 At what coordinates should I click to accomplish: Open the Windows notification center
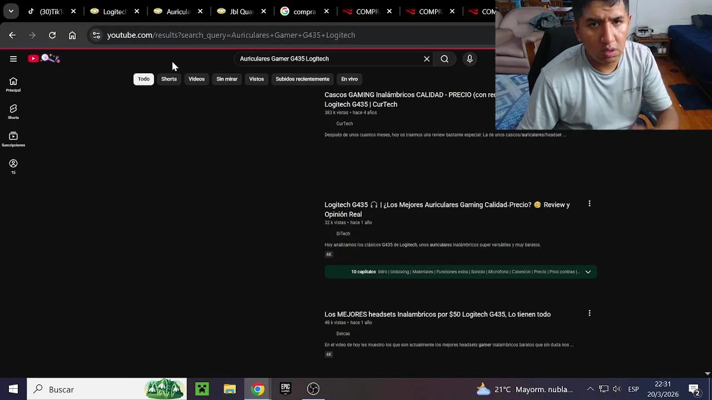(694, 389)
